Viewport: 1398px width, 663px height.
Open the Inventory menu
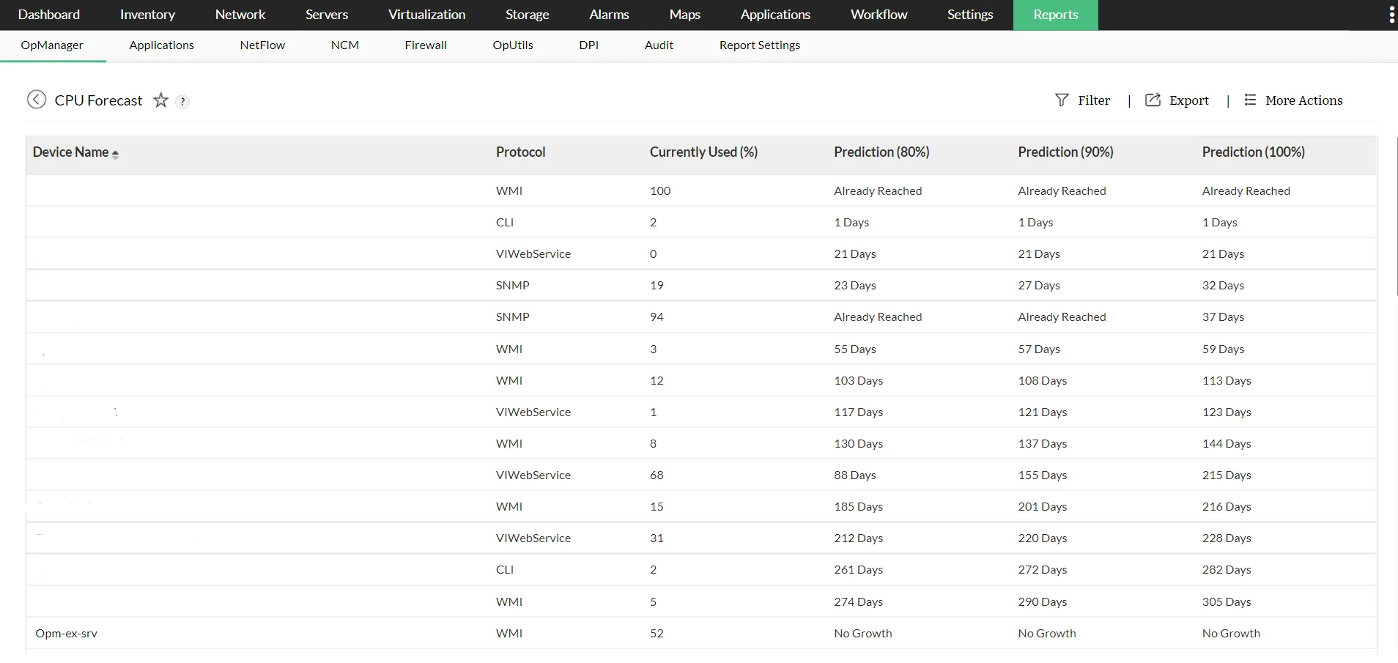click(x=147, y=15)
